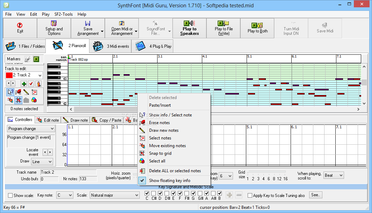Toggle the B note checkbox

coord(219,193)
